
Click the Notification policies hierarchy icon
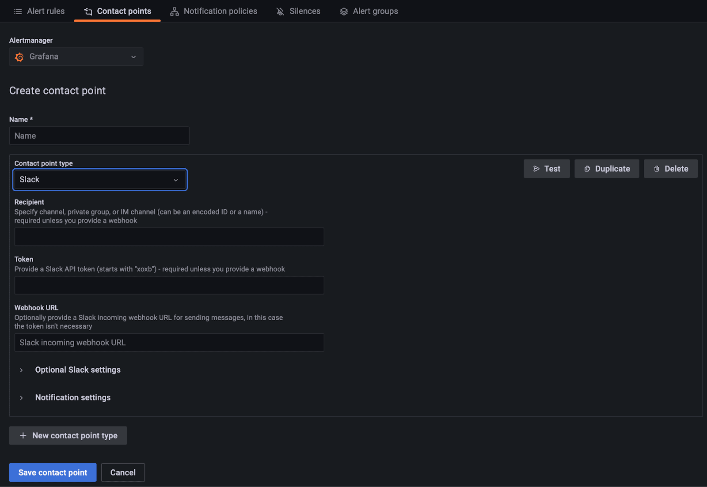[175, 11]
